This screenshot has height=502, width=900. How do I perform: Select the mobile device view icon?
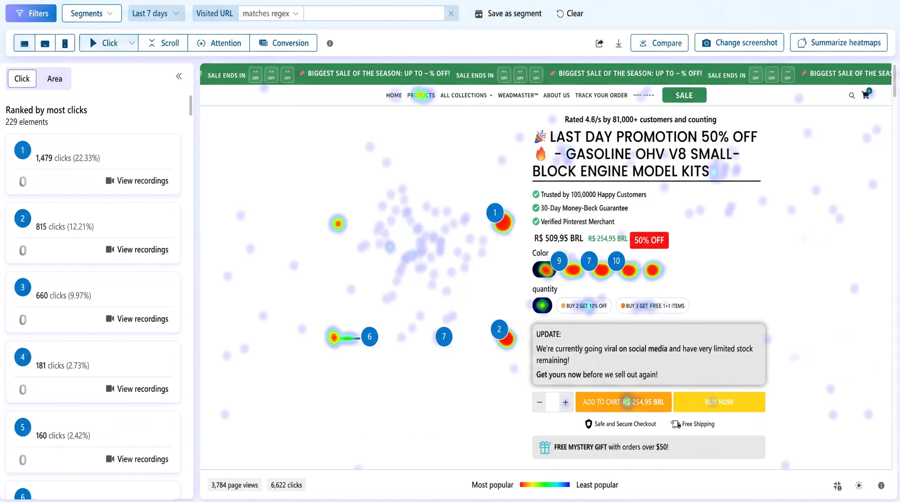click(65, 43)
